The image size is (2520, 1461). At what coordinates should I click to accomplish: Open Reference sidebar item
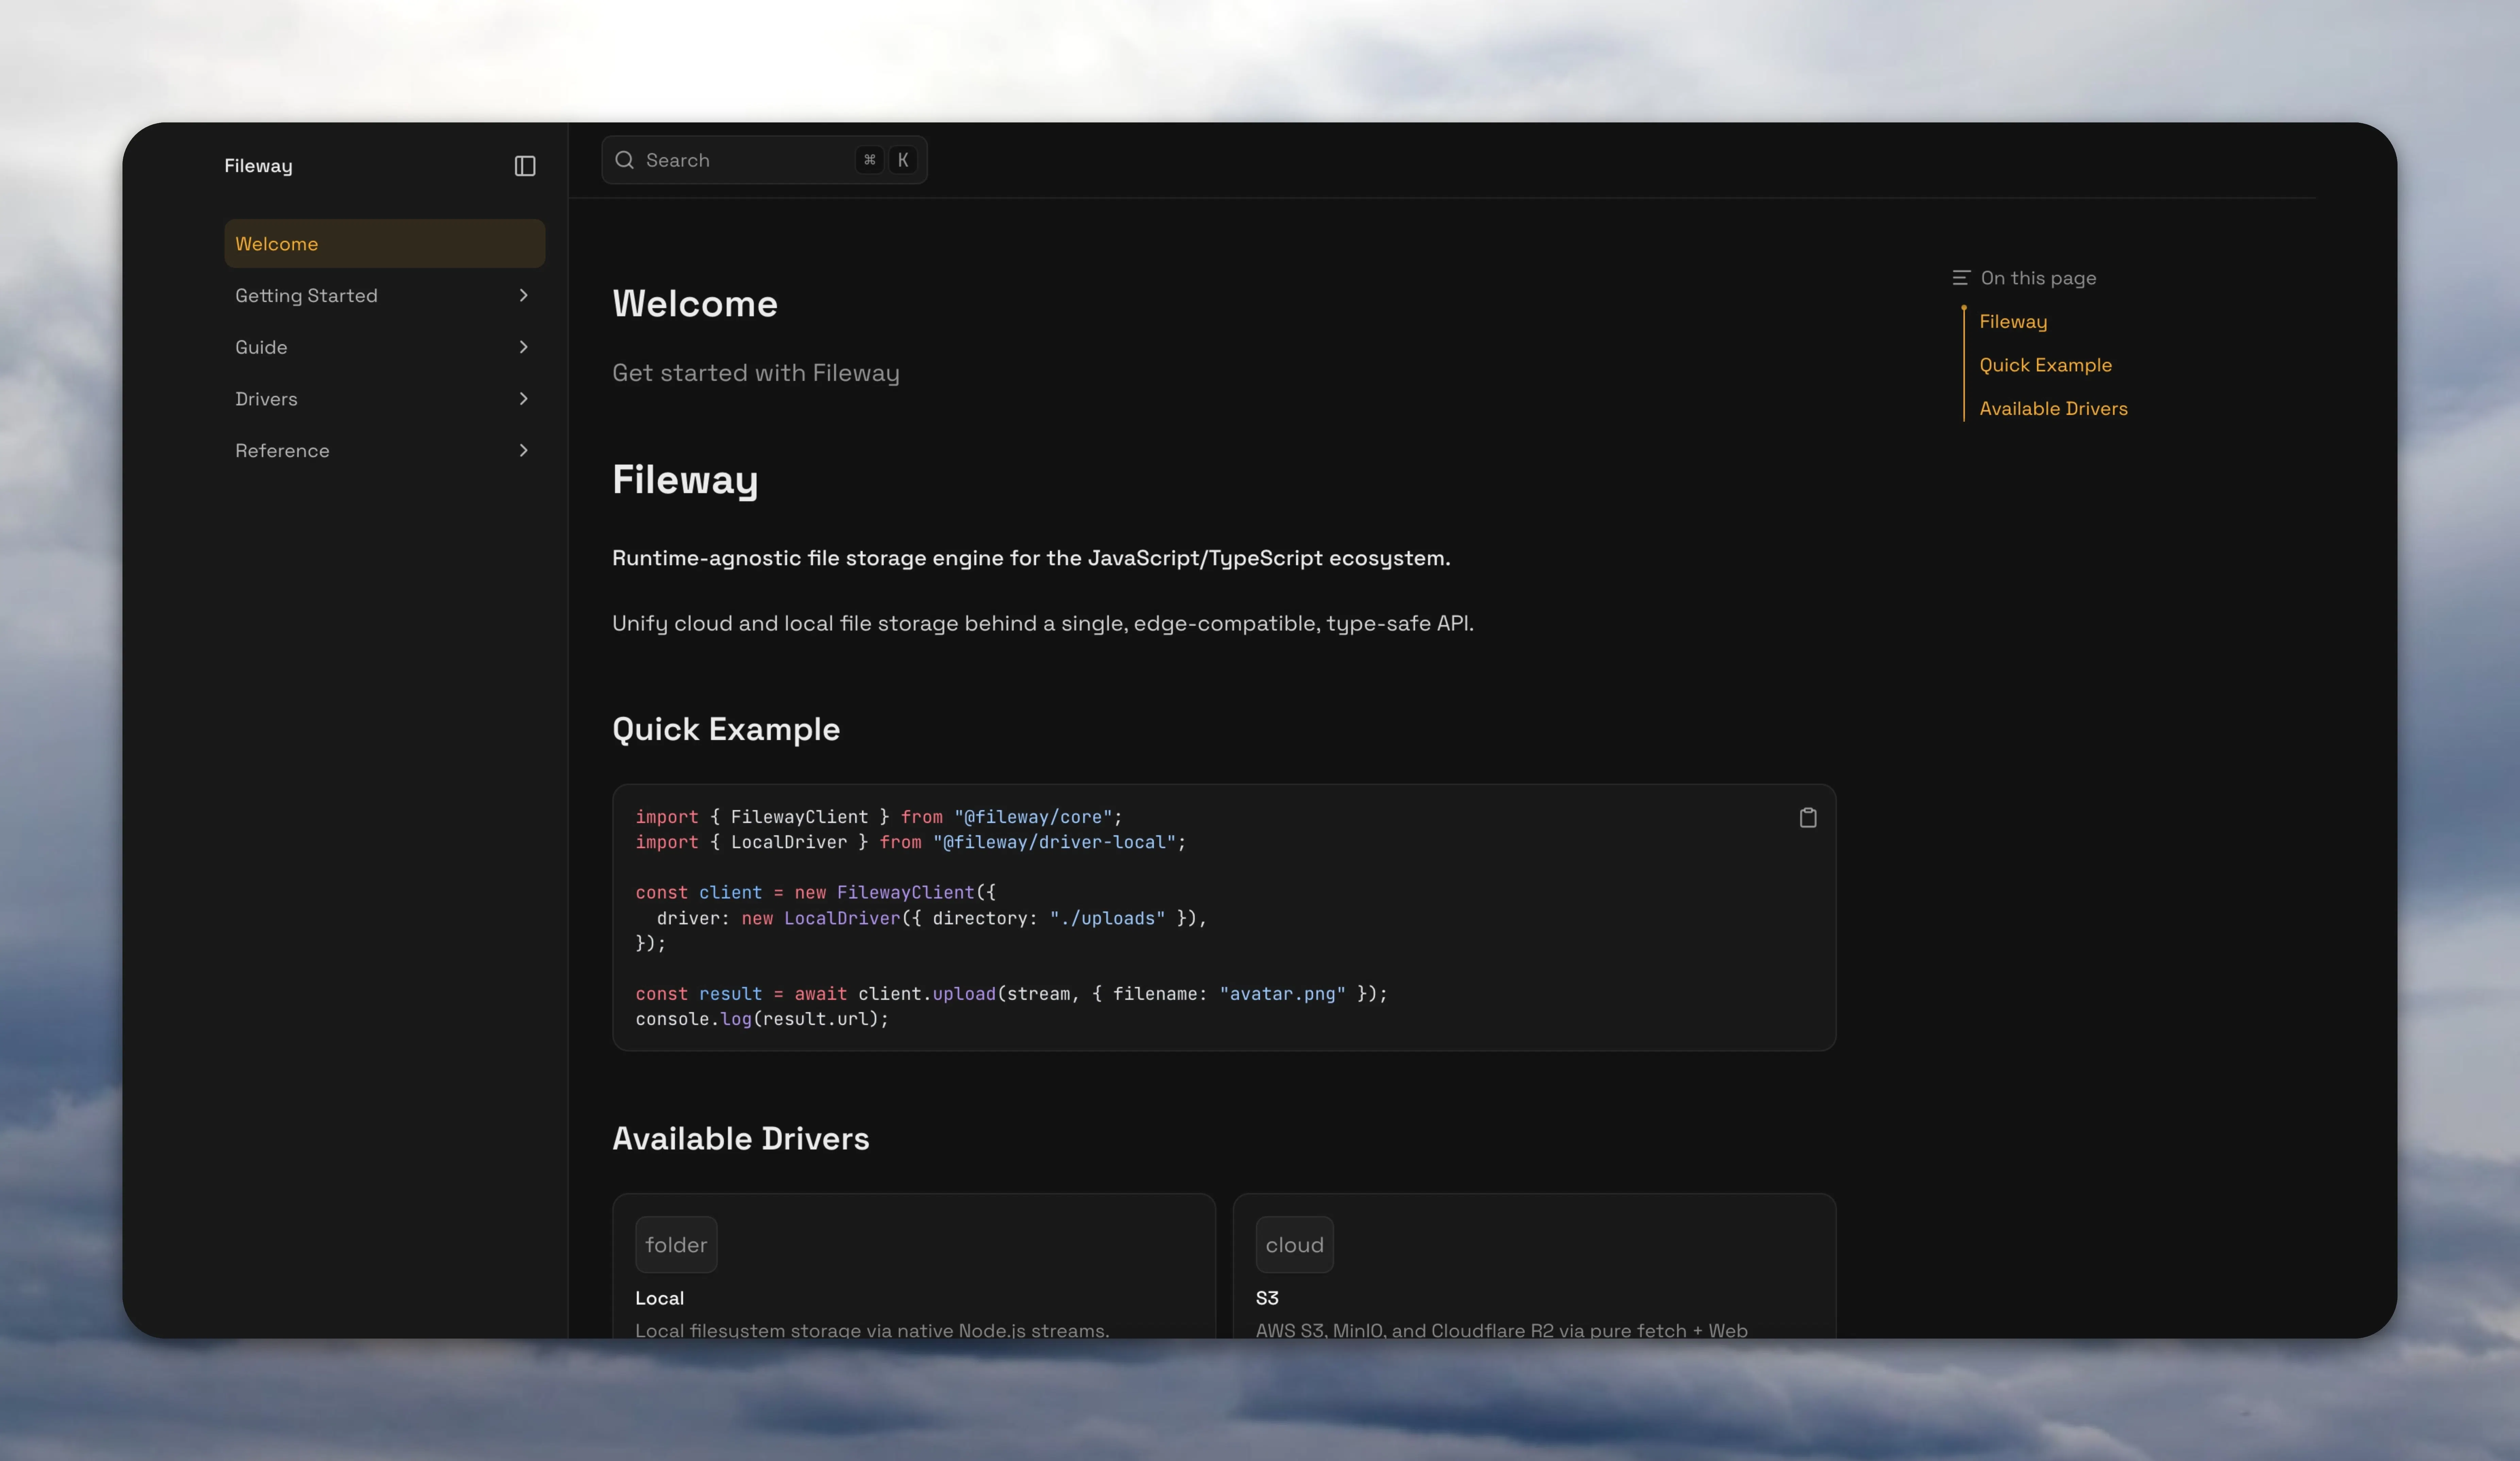[385, 451]
